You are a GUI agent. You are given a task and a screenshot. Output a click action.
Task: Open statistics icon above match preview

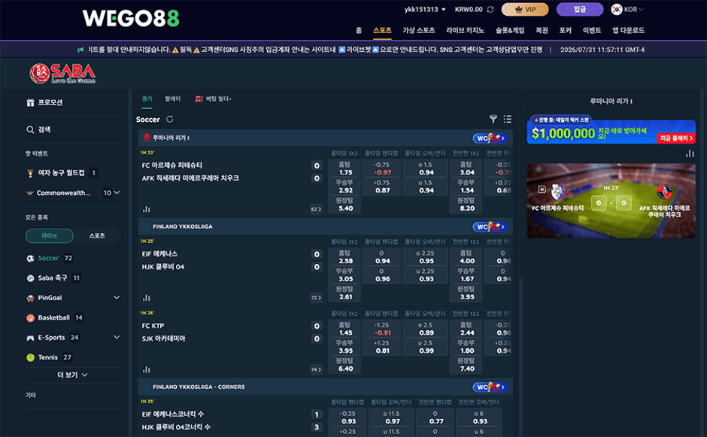coord(690,153)
